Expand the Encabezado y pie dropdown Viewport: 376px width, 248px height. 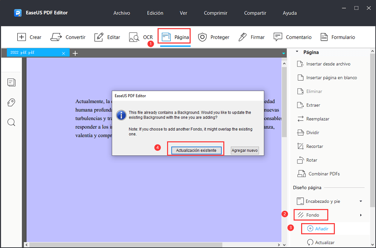pos(361,201)
